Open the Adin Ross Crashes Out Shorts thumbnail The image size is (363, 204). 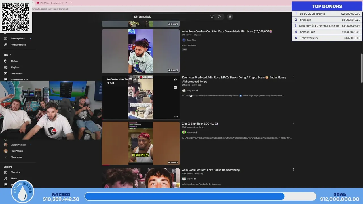tap(141, 51)
